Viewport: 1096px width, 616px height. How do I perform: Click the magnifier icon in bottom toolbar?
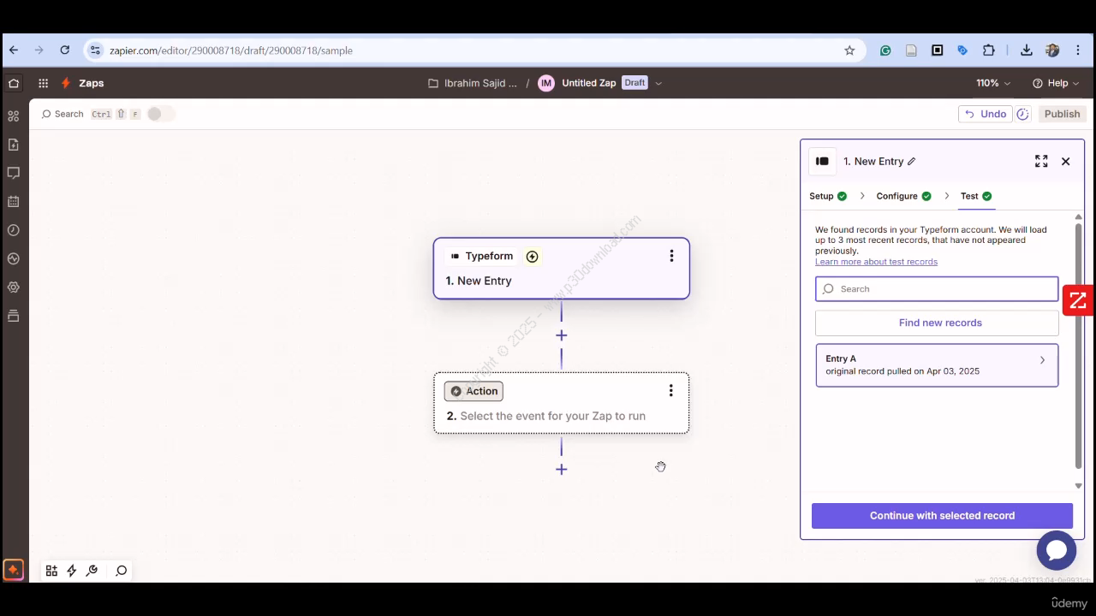click(122, 571)
